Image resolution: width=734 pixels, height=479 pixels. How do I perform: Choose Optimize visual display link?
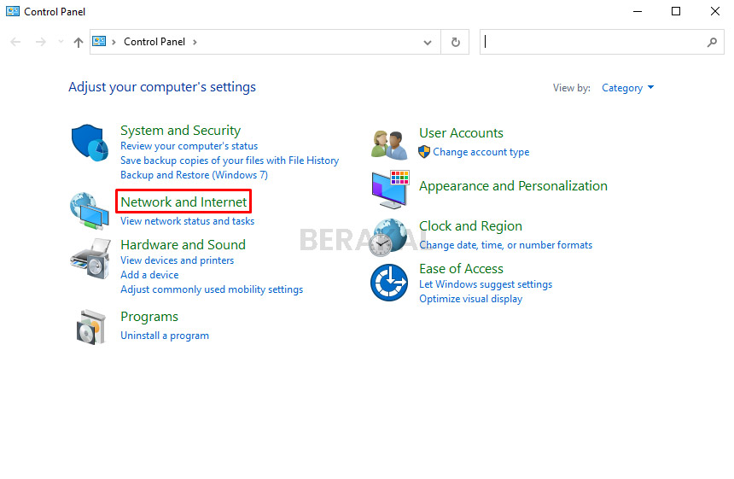click(470, 299)
